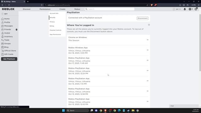This screenshot has height=113, width=201.
Task: Open Microsoft Edge from the taskbar
Action: [x=119, y=110]
